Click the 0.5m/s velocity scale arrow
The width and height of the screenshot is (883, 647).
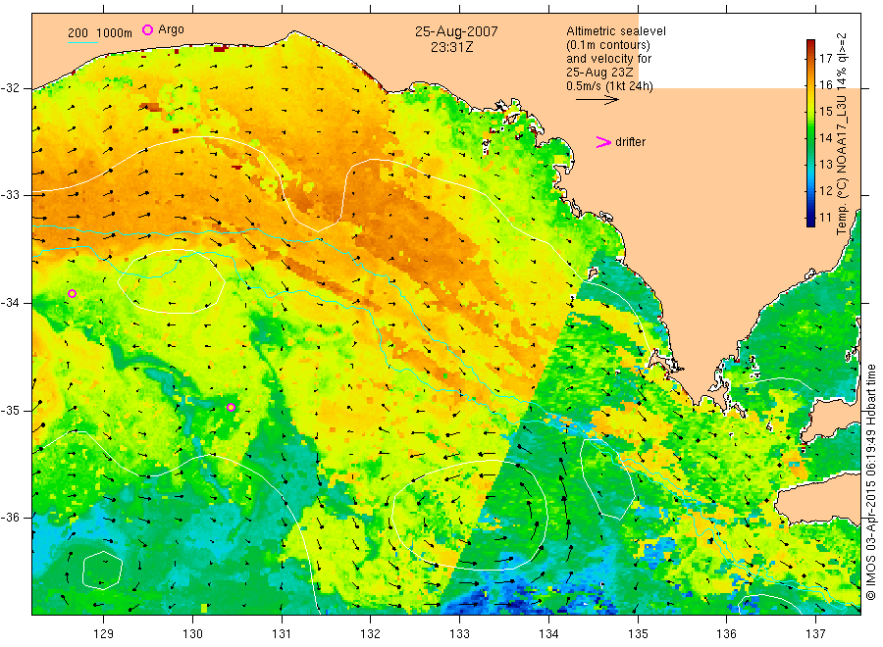[597, 100]
